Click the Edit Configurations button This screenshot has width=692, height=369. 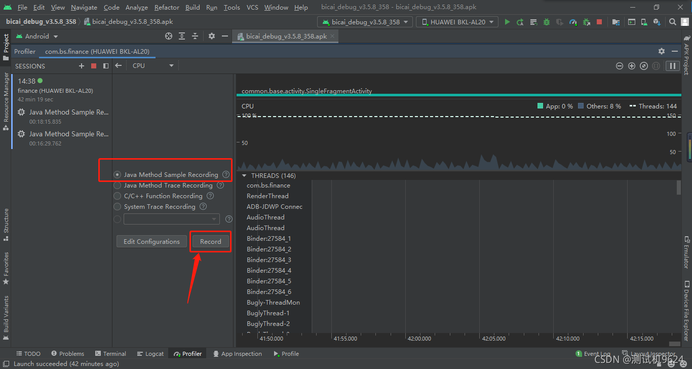tap(151, 241)
